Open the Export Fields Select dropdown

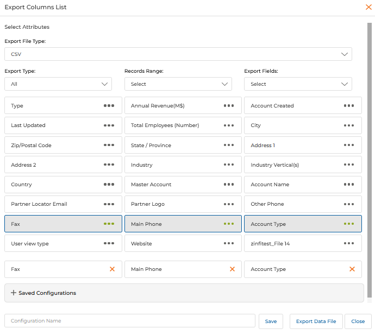pyautogui.click(x=298, y=84)
